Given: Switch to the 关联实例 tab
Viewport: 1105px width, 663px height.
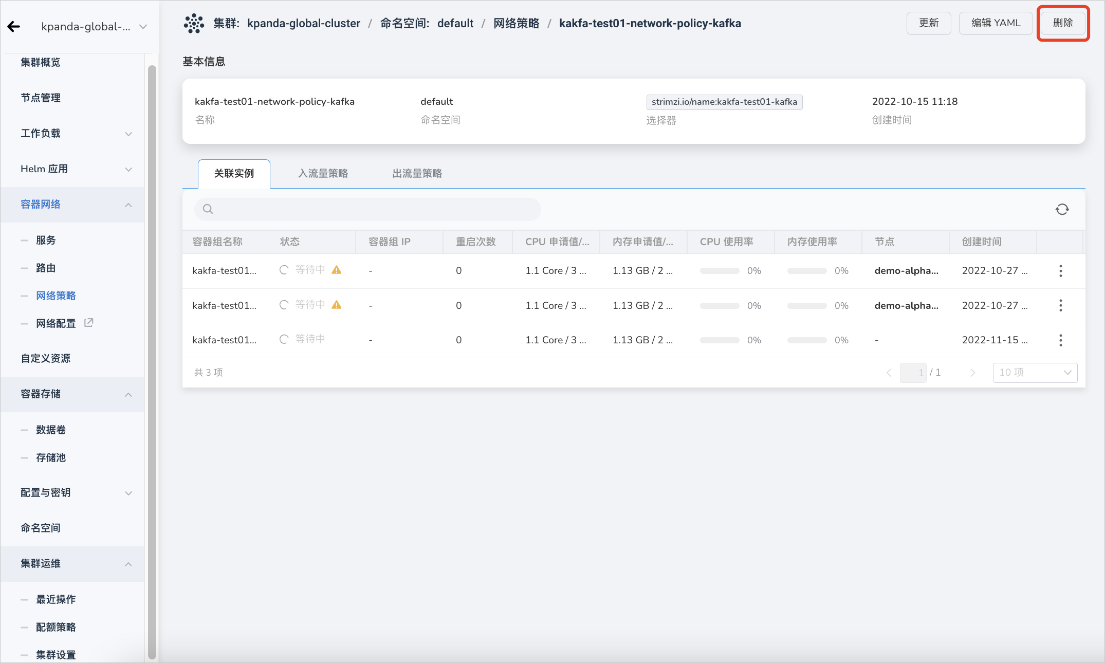Looking at the screenshot, I should 234,174.
